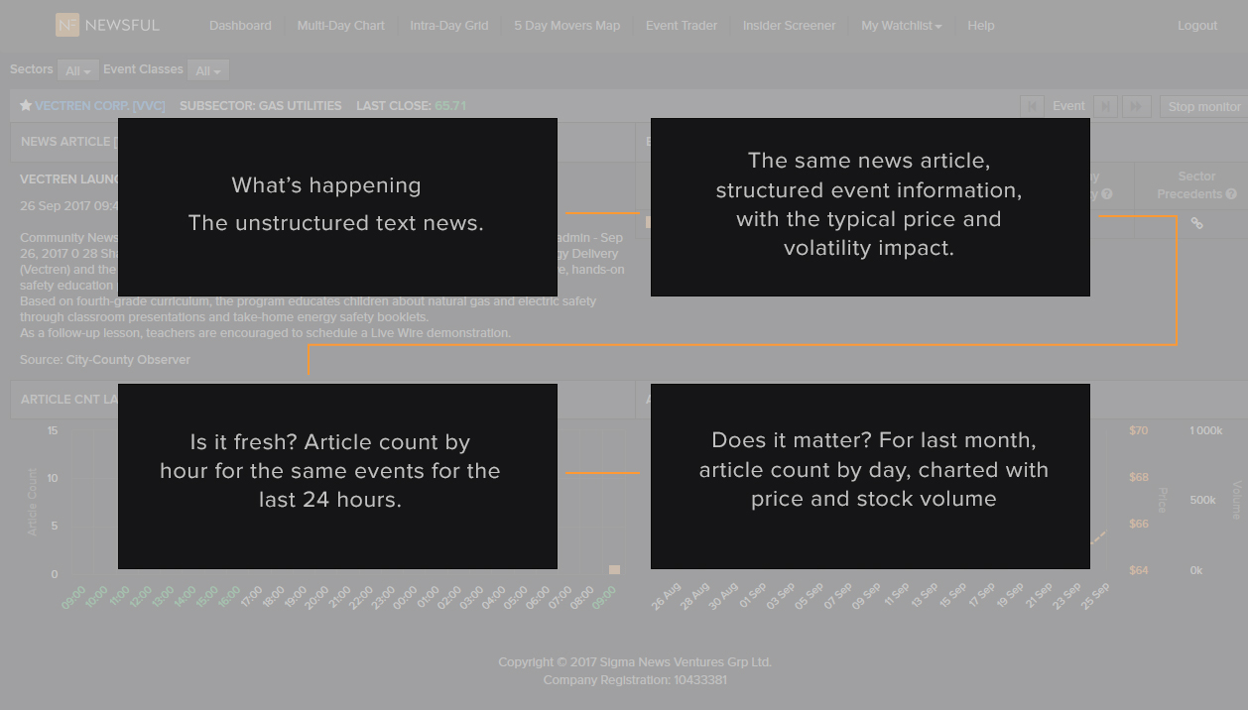
Task: Toggle the star next to Vectren Corp.
Action: pyautogui.click(x=26, y=106)
